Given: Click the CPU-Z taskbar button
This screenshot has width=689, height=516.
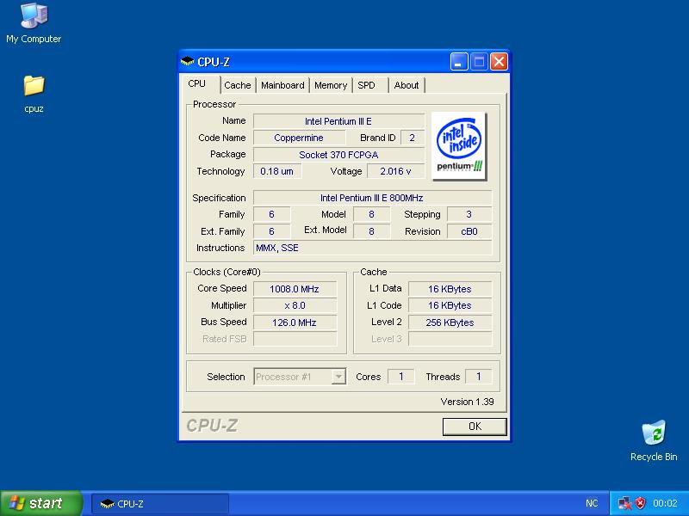Looking at the screenshot, I should pos(160,504).
